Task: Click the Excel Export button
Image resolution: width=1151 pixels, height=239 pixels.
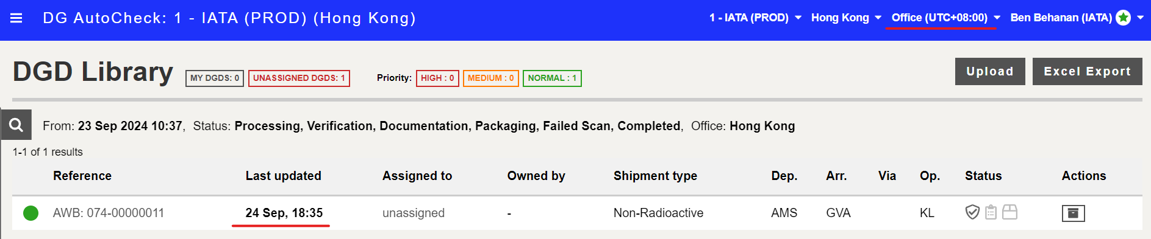Action: (1088, 72)
